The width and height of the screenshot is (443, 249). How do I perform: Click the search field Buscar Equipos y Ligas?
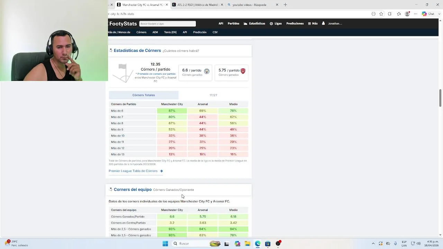point(168,24)
